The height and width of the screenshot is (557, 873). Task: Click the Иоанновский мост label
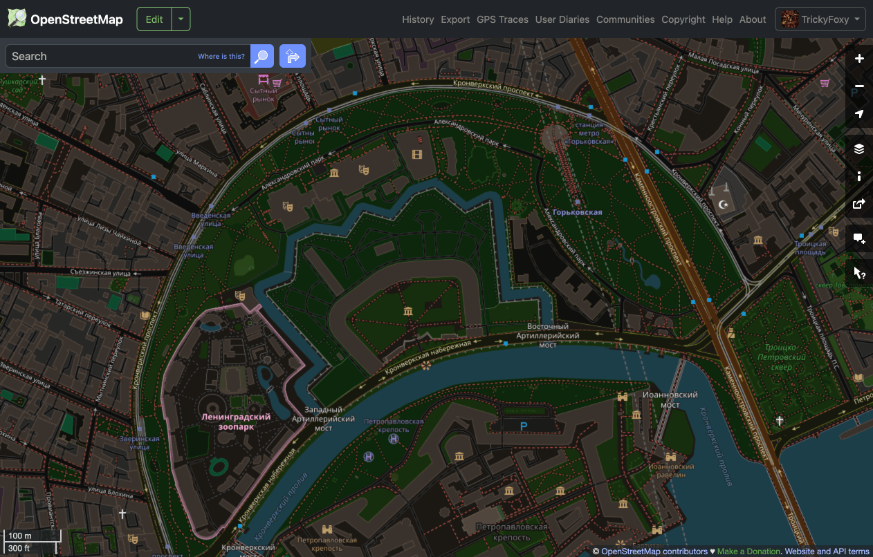click(x=670, y=399)
